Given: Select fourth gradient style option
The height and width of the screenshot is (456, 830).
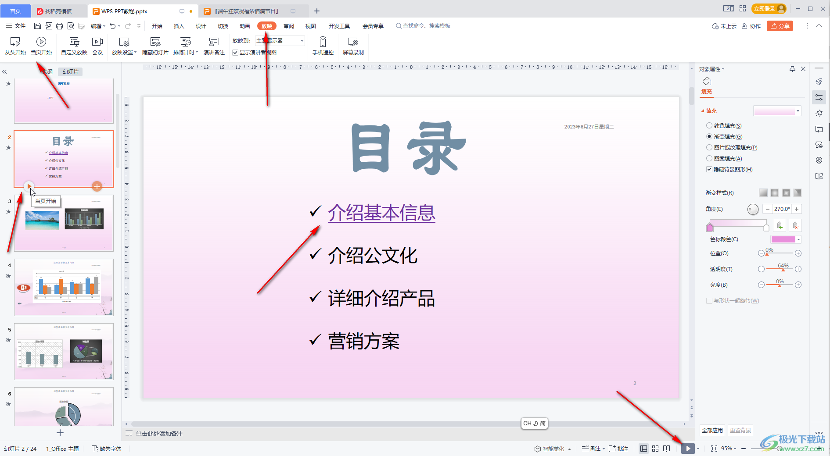Looking at the screenshot, I should pos(798,193).
